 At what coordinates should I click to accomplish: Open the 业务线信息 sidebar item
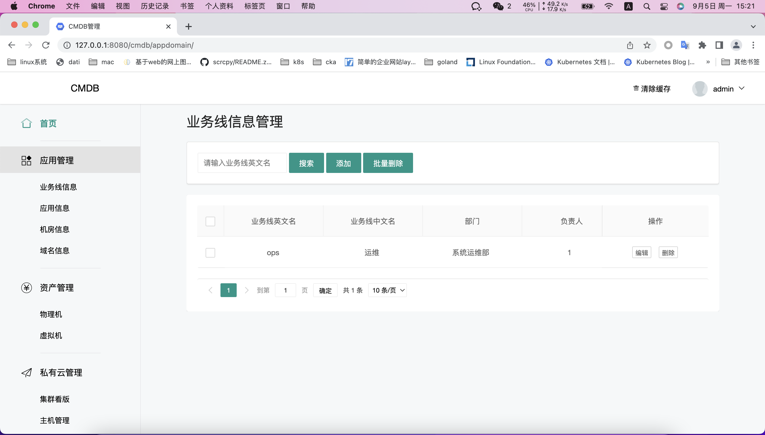click(x=58, y=187)
